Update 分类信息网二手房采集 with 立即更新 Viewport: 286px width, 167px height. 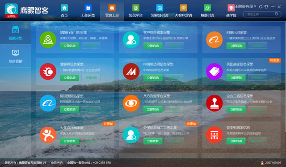click(153, 141)
